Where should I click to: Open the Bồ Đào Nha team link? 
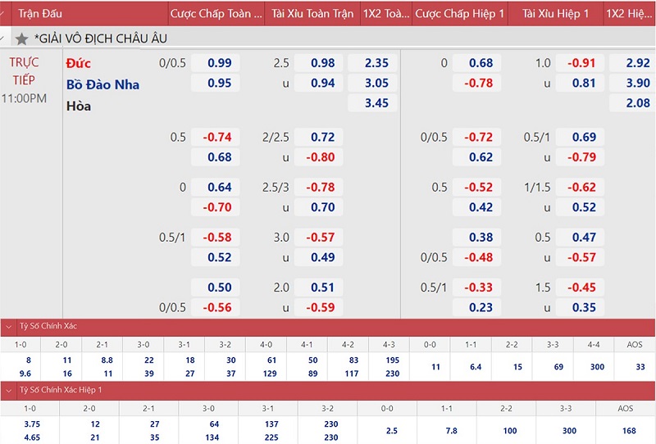(x=103, y=84)
